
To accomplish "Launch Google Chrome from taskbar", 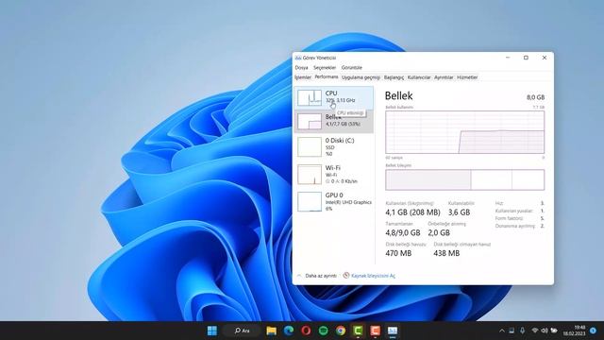I will pos(341,331).
